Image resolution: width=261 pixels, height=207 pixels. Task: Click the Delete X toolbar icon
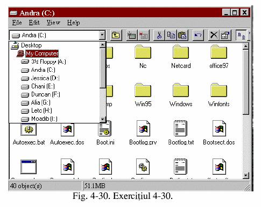pos(214,35)
